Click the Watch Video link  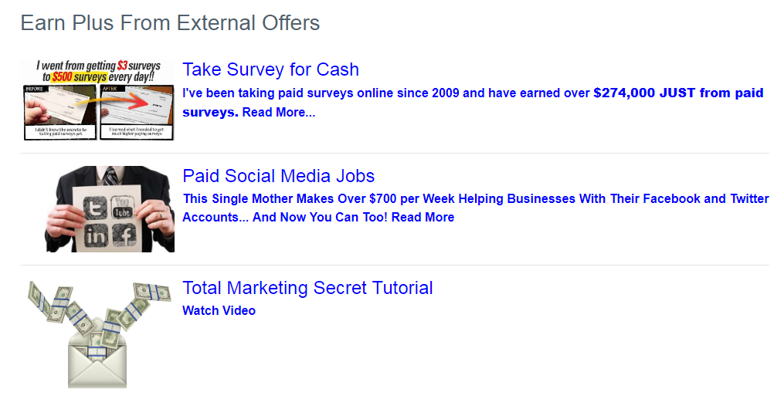pos(219,310)
